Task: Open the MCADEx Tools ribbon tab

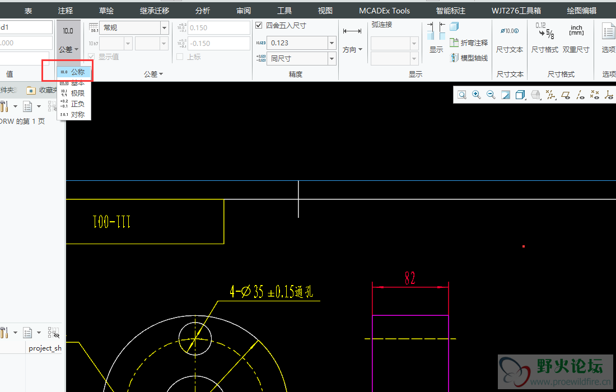Action: [x=384, y=11]
